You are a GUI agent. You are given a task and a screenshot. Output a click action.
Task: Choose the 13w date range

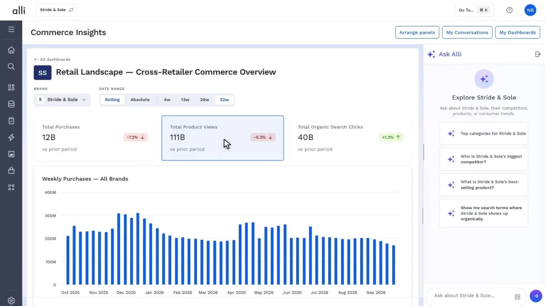coord(185,100)
